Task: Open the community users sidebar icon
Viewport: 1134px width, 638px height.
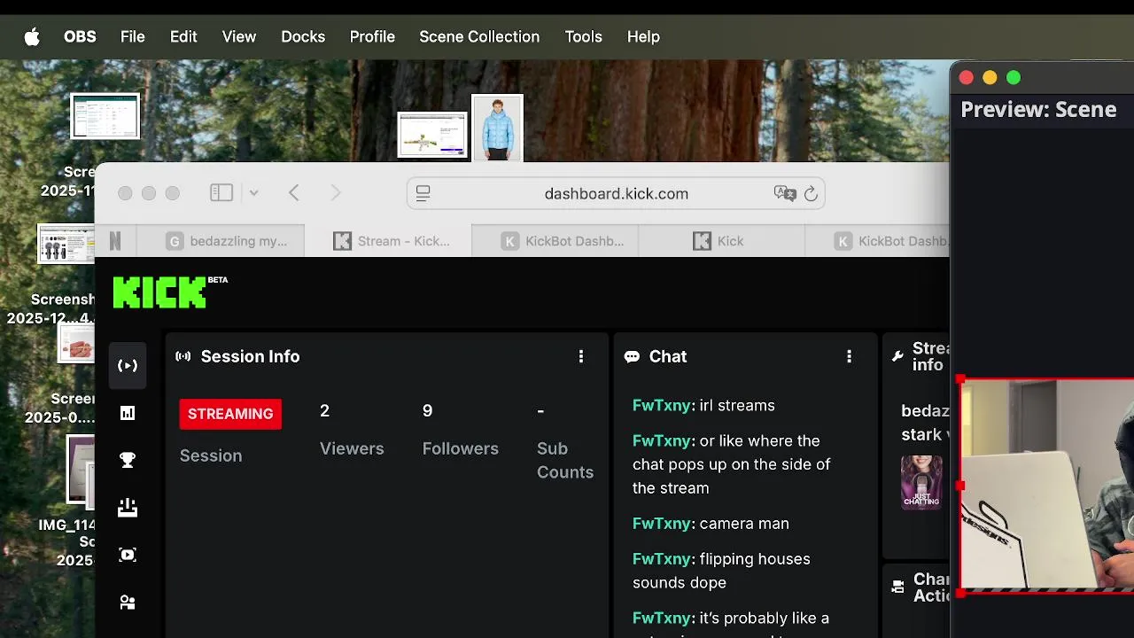Action: [x=128, y=603]
